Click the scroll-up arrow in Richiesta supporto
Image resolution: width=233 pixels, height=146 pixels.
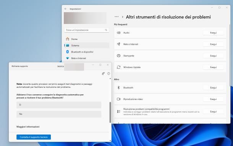pos(110,79)
